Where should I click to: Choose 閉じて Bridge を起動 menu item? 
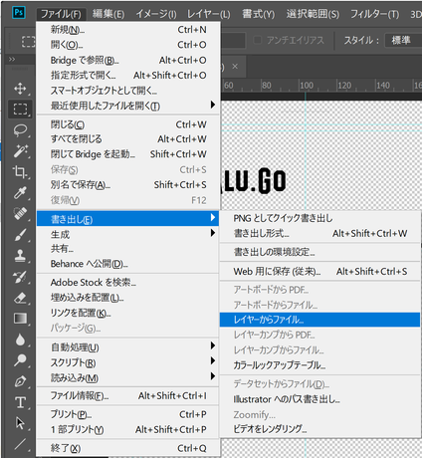pos(127,154)
